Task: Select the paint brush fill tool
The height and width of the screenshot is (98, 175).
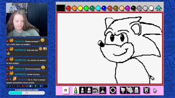Action: [x=123, y=90]
